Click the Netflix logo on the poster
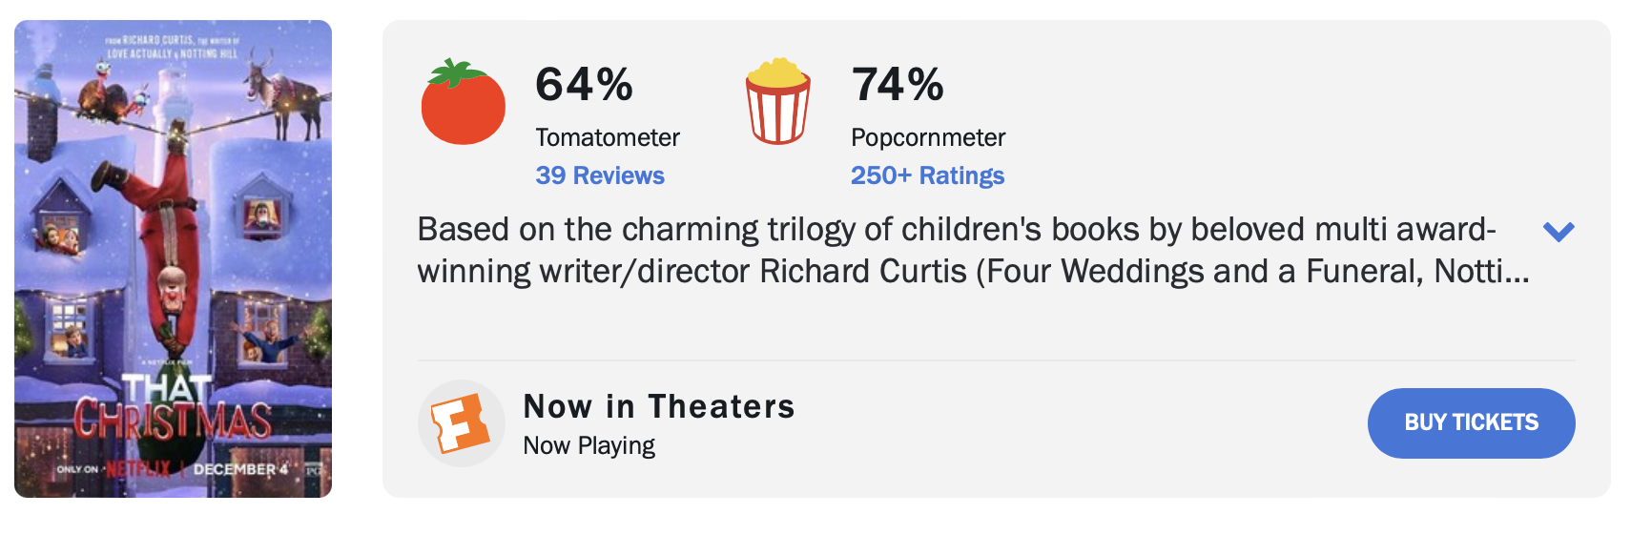Viewport: 1631px width, 555px height. (138, 469)
